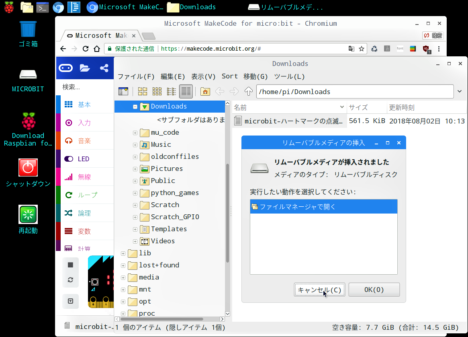Open the ツール(L) menu

pyautogui.click(x=289, y=76)
